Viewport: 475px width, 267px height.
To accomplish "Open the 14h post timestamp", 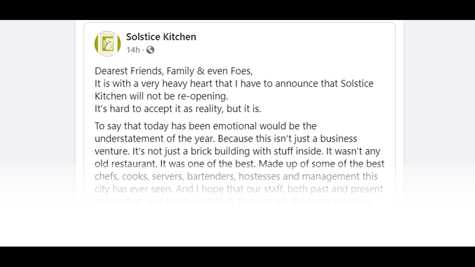I will pyautogui.click(x=133, y=50).
